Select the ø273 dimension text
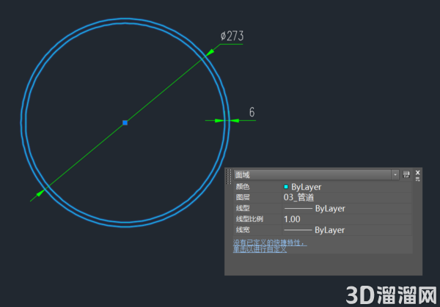 [x=232, y=36]
